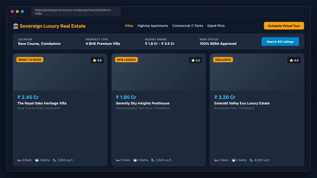Click the Royal Oaks villa photo thumbnail
The image size is (317, 178).
(x=60, y=73)
